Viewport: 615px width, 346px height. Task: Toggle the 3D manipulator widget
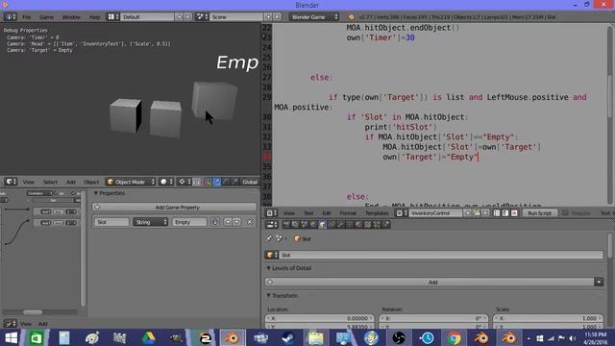click(x=208, y=182)
